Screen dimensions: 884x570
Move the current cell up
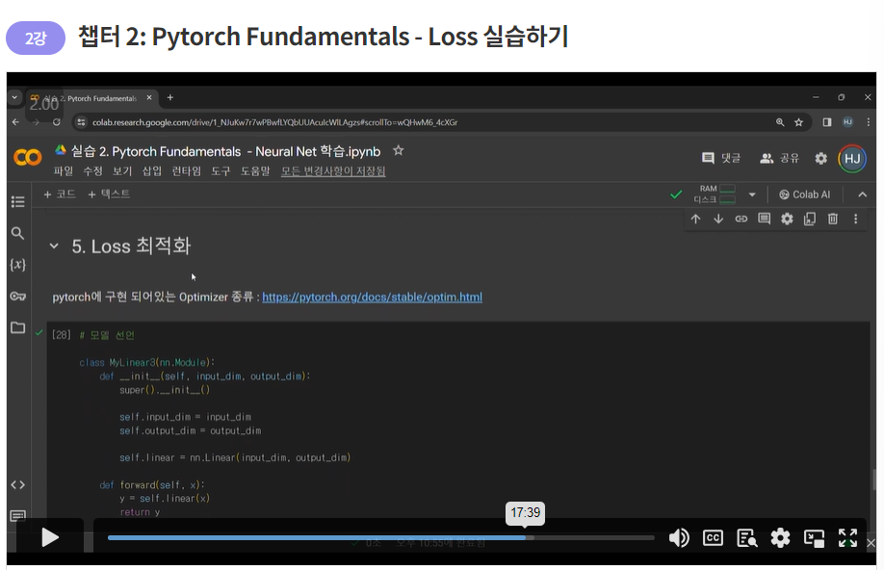pyautogui.click(x=696, y=219)
